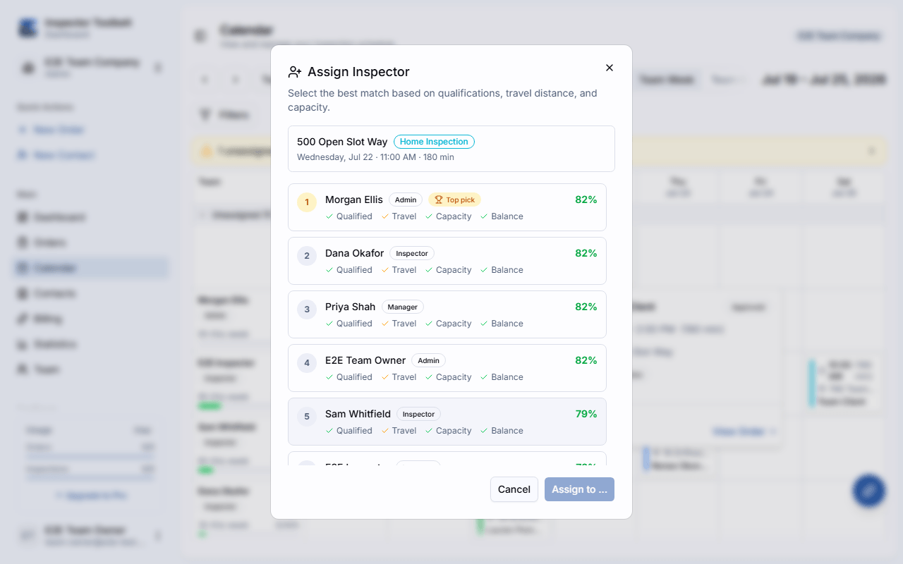
Task: Click the Capacity check in E2E Team Owner's card
Action: coord(449,377)
